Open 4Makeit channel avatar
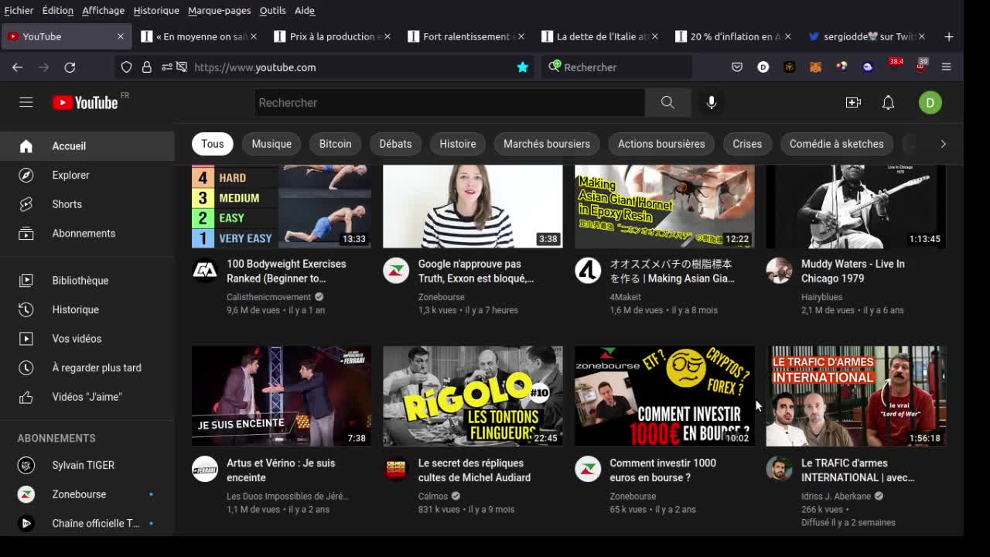Image resolution: width=990 pixels, height=557 pixels. click(x=588, y=270)
